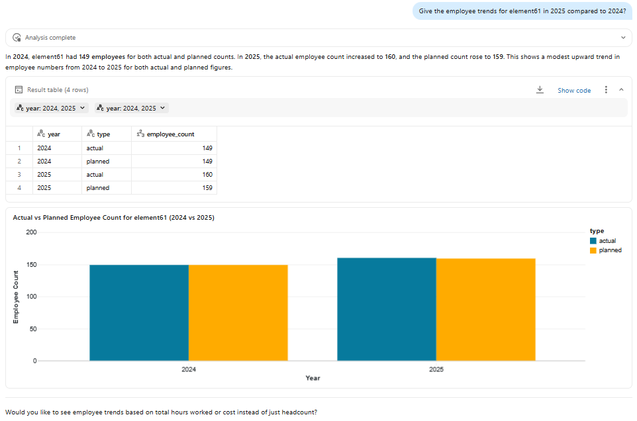Click the download icon on the result table
Viewport: 637px width, 421px height.
click(540, 90)
